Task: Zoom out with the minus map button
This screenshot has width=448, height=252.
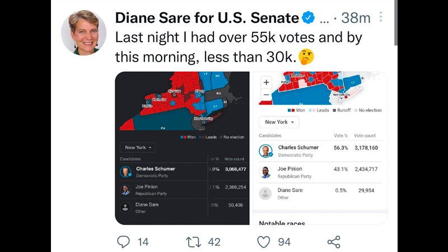Action: click(267, 94)
